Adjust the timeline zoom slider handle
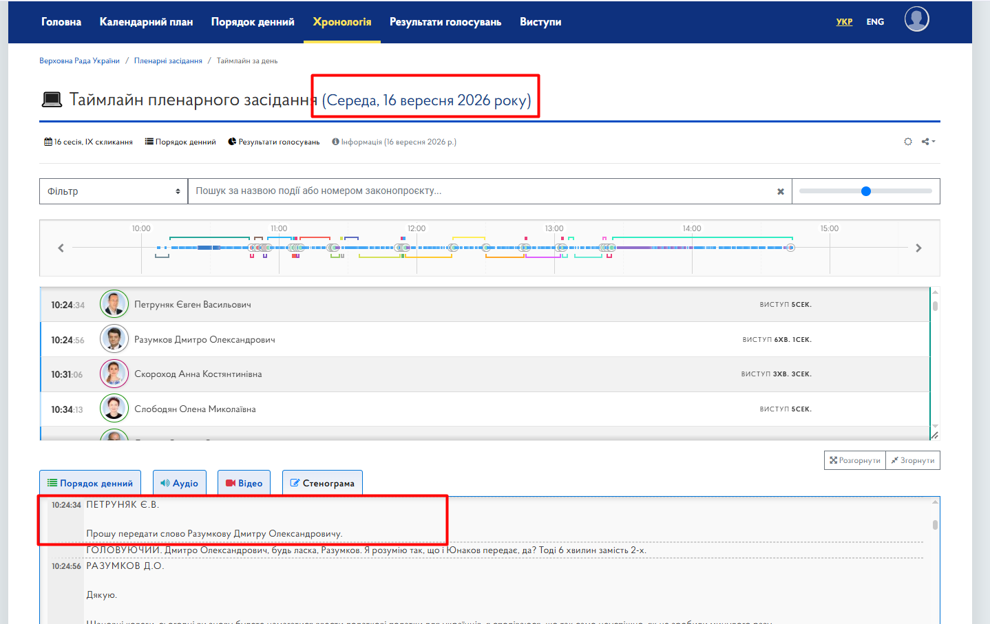The height and width of the screenshot is (624, 990). [x=866, y=191]
